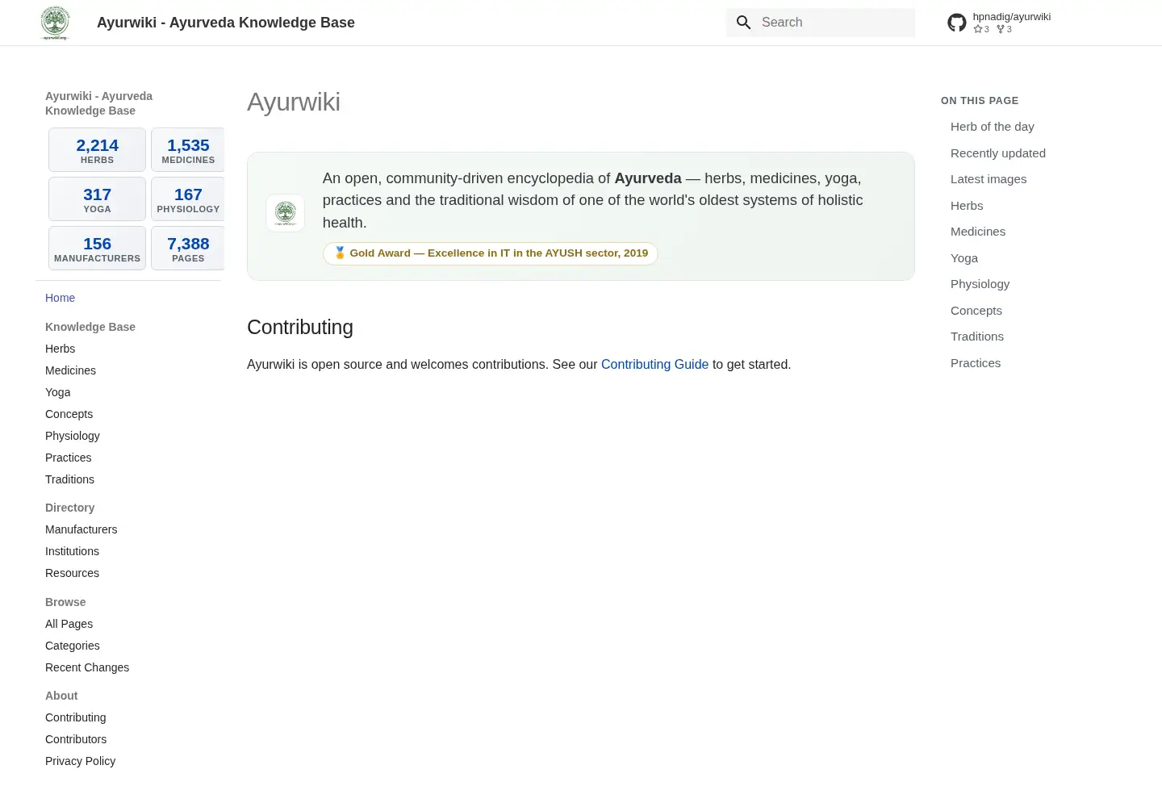The image size is (1162, 807).
Task: Jump to Herb of the day section
Action: tap(992, 127)
